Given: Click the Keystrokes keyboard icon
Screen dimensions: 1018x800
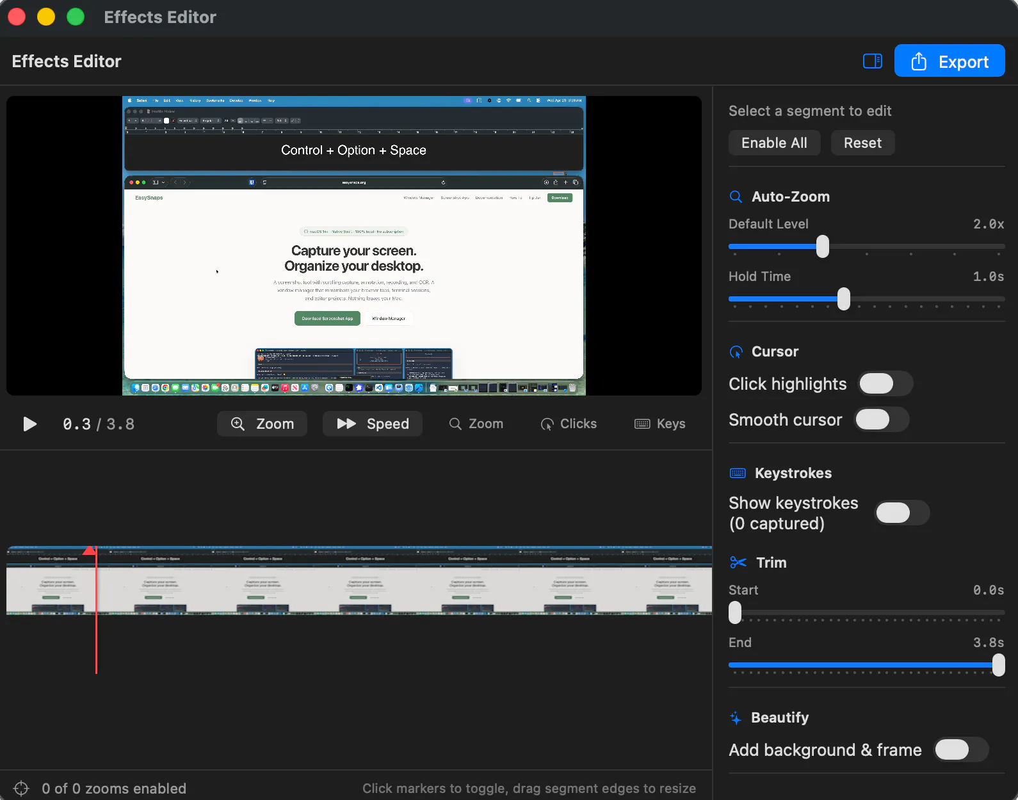Looking at the screenshot, I should [x=738, y=473].
